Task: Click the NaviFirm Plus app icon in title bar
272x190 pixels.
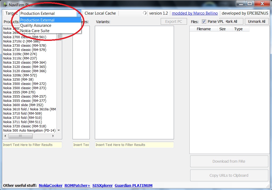Action: pos(5,5)
